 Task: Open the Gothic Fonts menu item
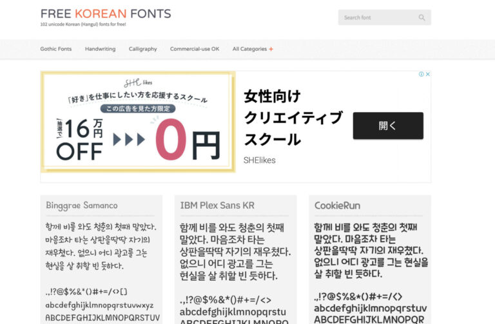coord(56,49)
